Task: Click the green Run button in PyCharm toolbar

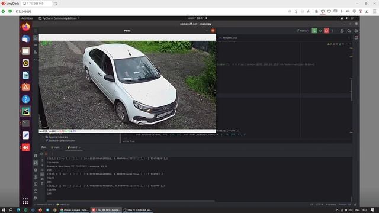Action: pos(314,31)
